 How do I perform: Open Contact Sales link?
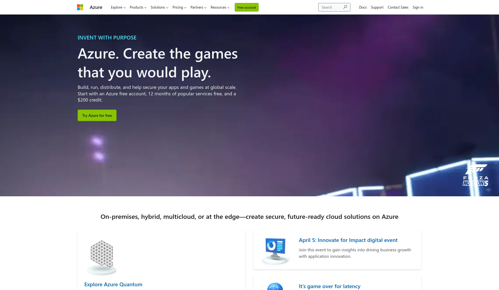[x=398, y=7]
